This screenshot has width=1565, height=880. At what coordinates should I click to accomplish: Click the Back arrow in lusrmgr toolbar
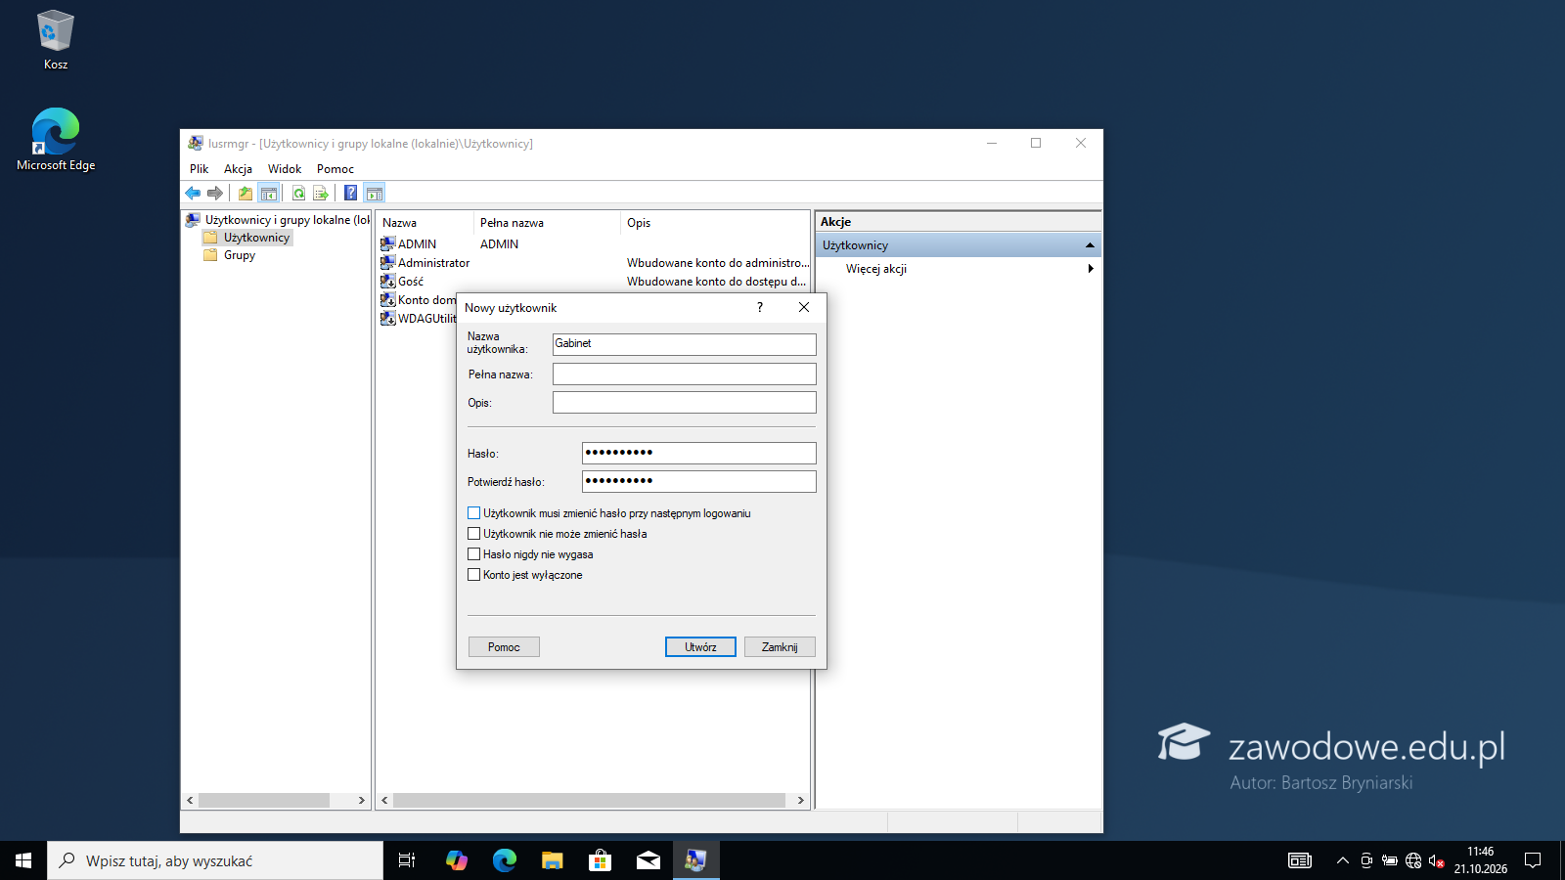click(x=193, y=193)
